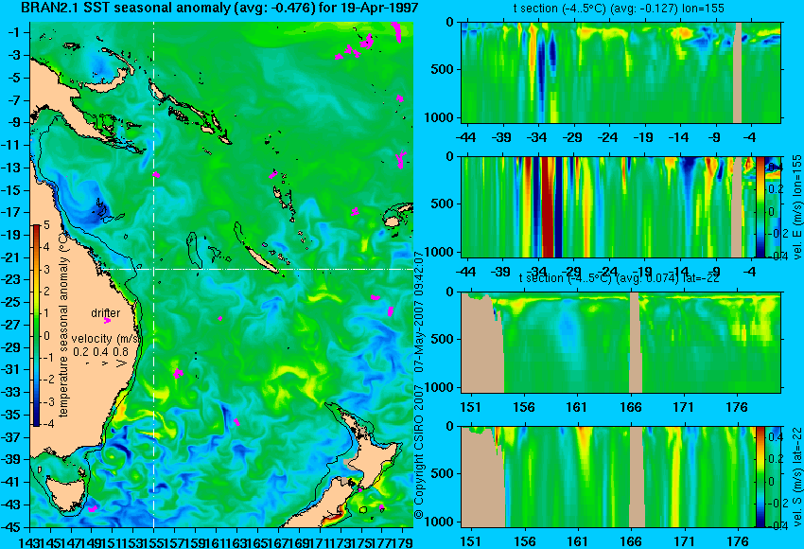Click the east velocity color bar

pos(760,206)
